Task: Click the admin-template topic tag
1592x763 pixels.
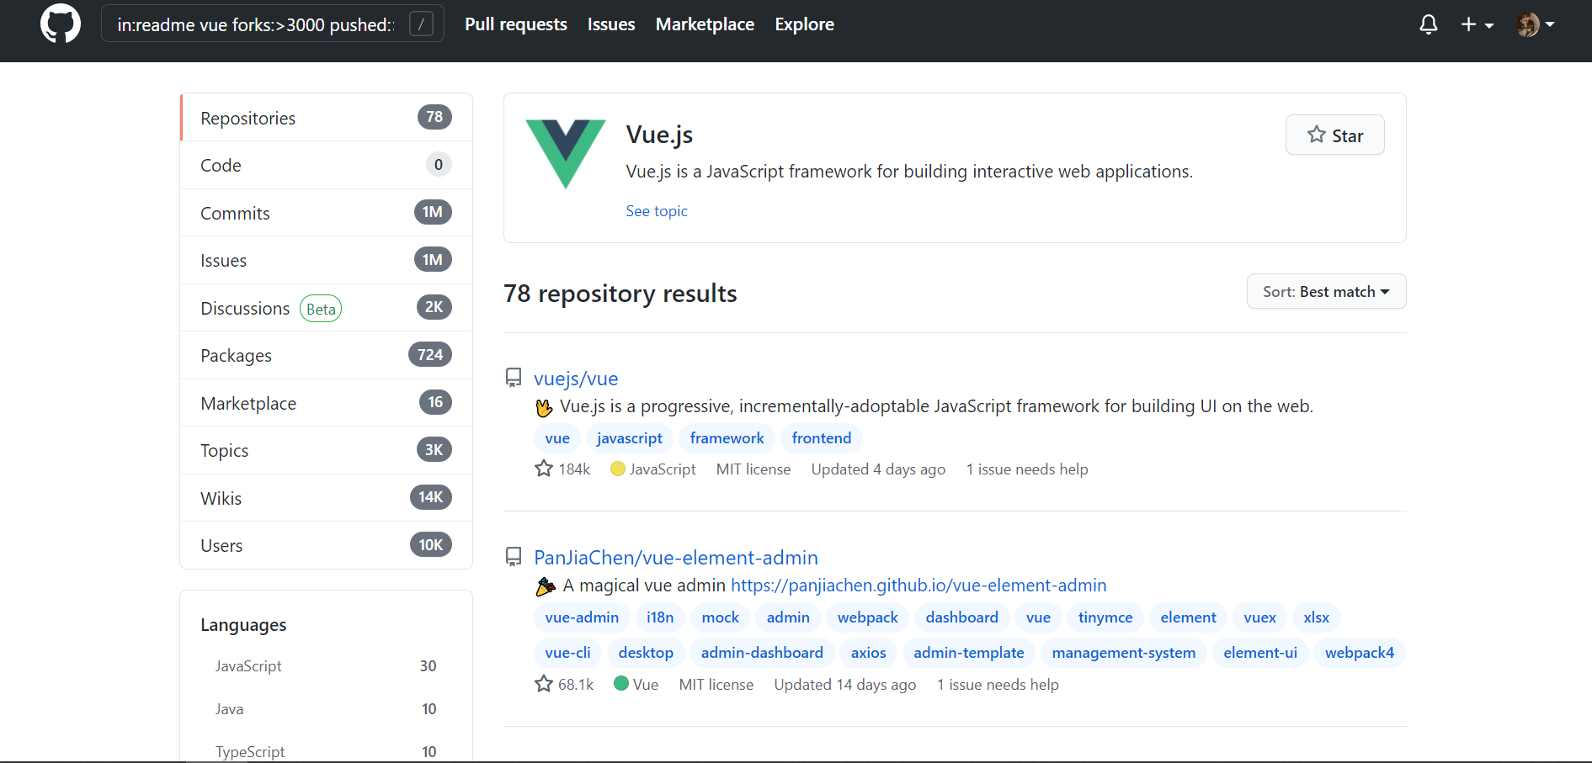Action: point(968,653)
